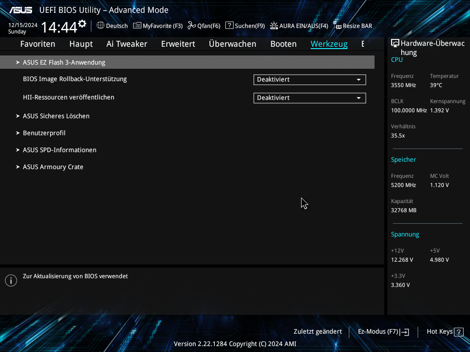Viewport: 470px width, 352px height.
Task: Click +5V value 4.980 V
Action: (x=439, y=260)
